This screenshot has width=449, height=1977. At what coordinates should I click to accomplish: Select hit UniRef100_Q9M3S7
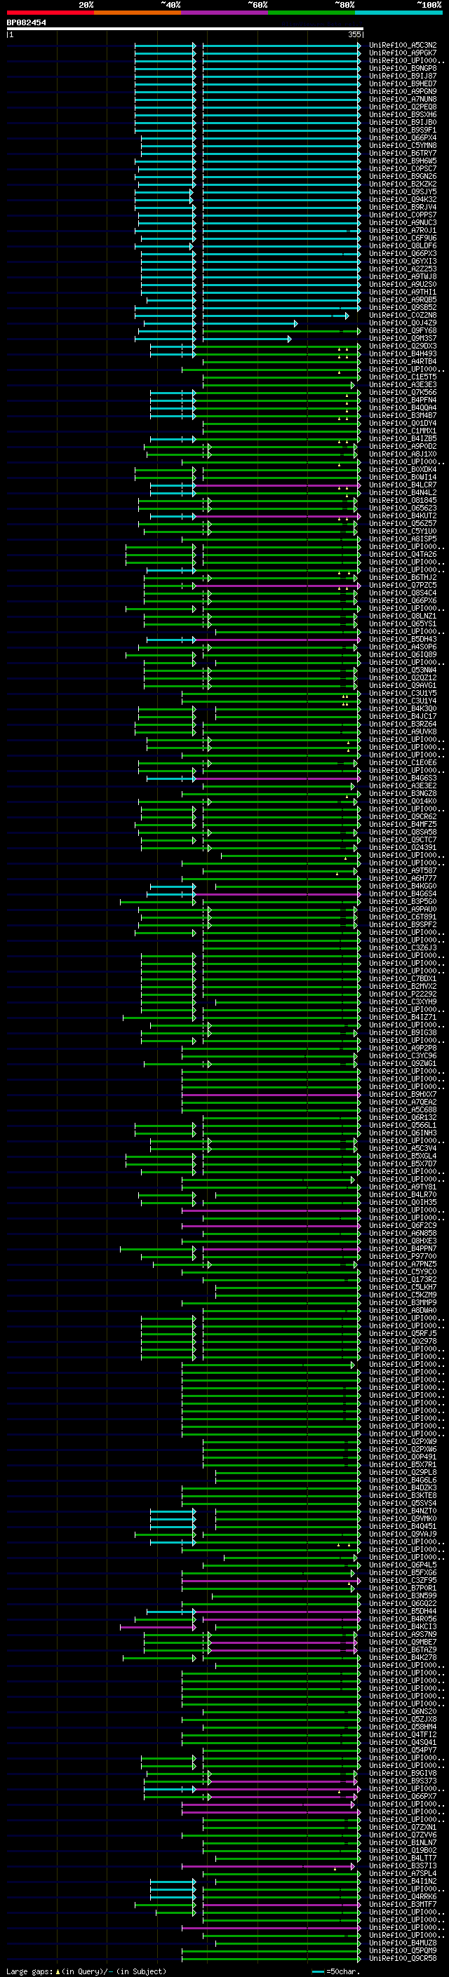(x=403, y=339)
